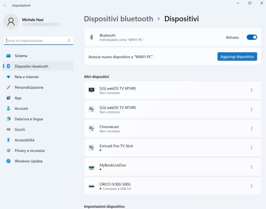This screenshot has width=266, height=209.
Task: Open the Chromecast three-dot menu
Action: pos(252,129)
